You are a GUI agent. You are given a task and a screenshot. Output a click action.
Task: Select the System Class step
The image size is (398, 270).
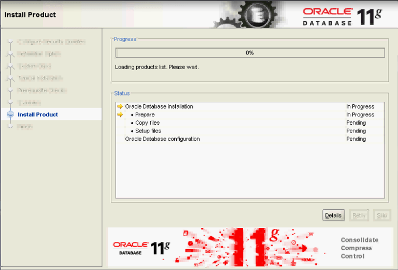point(35,66)
